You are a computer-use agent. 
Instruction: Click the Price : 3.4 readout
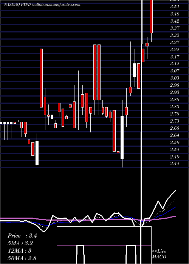22,236
